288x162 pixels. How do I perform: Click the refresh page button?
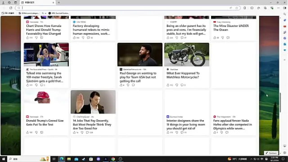[11, 8]
